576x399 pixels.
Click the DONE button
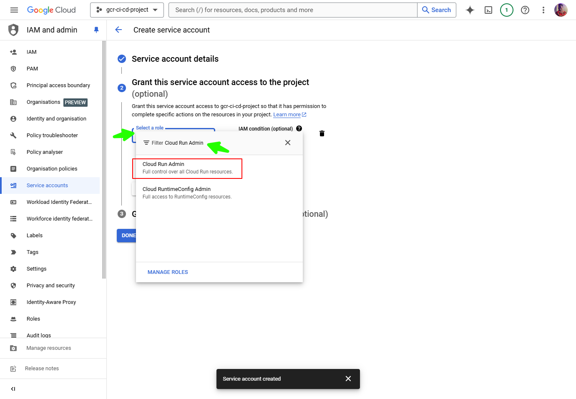126,236
